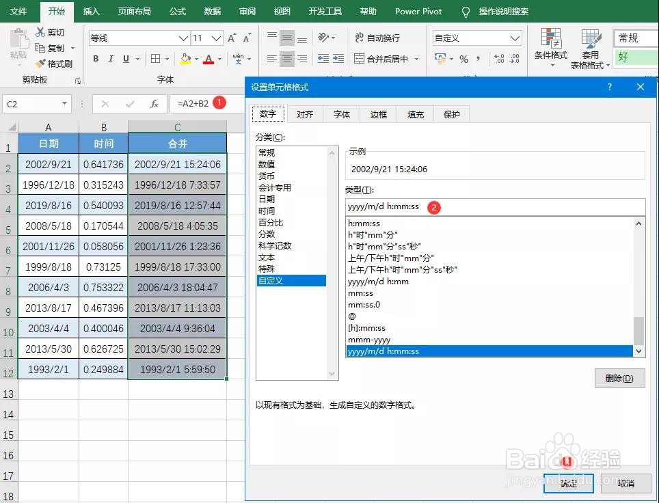659x503 pixels.
Task: Open fill color dropdown arrow
Action: (196, 59)
